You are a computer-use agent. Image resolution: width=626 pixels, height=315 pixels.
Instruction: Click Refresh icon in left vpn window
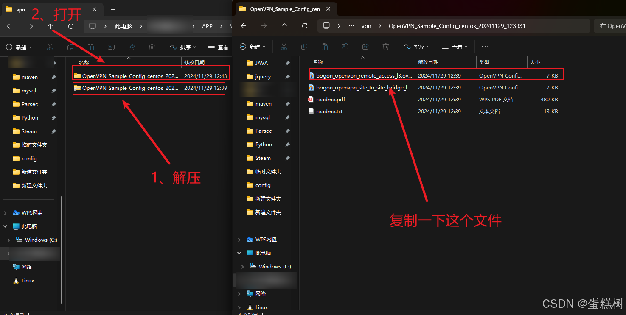pyautogui.click(x=71, y=26)
